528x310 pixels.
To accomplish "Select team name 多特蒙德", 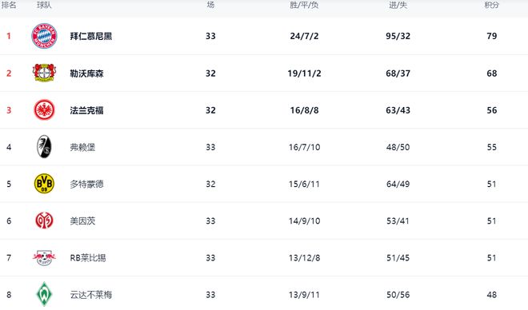I will [x=87, y=185].
